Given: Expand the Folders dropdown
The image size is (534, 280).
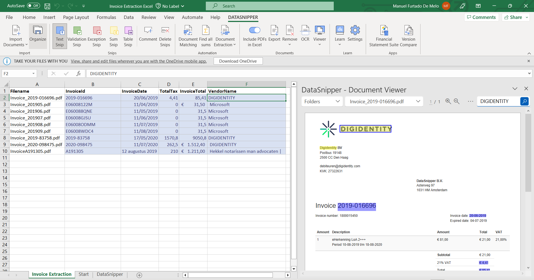Looking at the screenshot, I should (322, 101).
